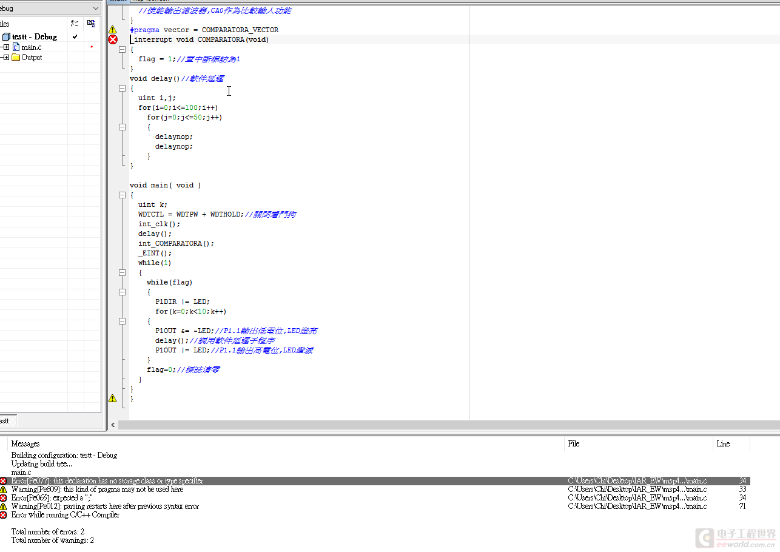Click the Output folder icon
This screenshot has height=552, width=780.
[16, 57]
